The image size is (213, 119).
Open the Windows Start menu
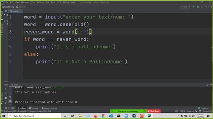tap(4, 116)
